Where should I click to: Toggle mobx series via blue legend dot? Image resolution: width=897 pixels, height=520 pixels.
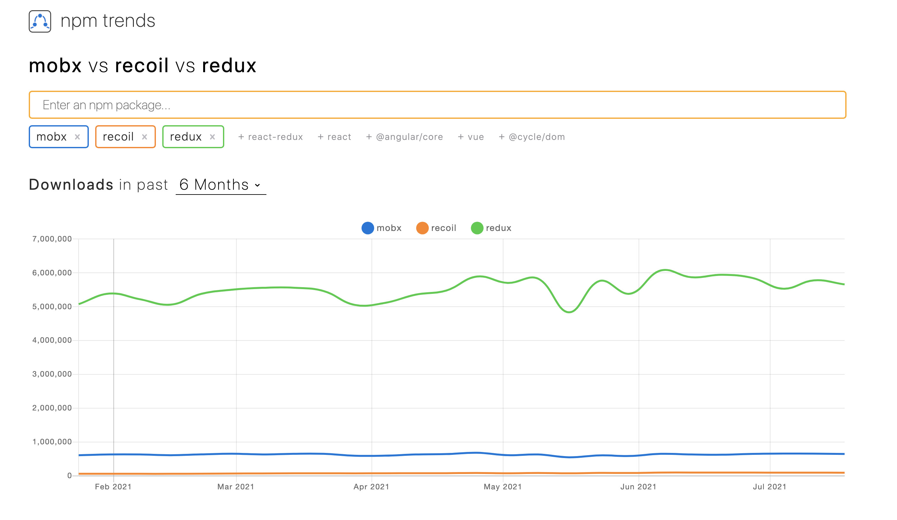368,228
